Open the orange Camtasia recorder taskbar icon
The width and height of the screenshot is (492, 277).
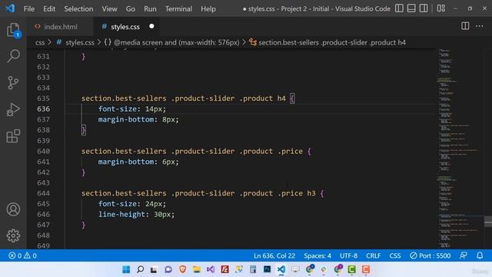pos(366,269)
